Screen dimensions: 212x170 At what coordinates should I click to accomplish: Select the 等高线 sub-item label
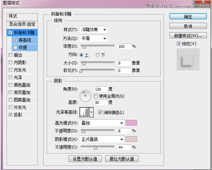click(25, 40)
